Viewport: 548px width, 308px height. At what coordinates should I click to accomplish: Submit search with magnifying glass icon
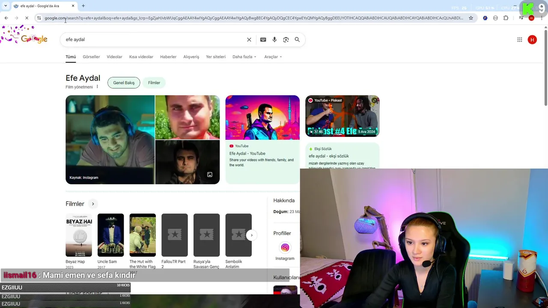tap(297, 39)
